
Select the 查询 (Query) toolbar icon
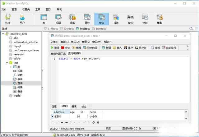coord(102,19)
